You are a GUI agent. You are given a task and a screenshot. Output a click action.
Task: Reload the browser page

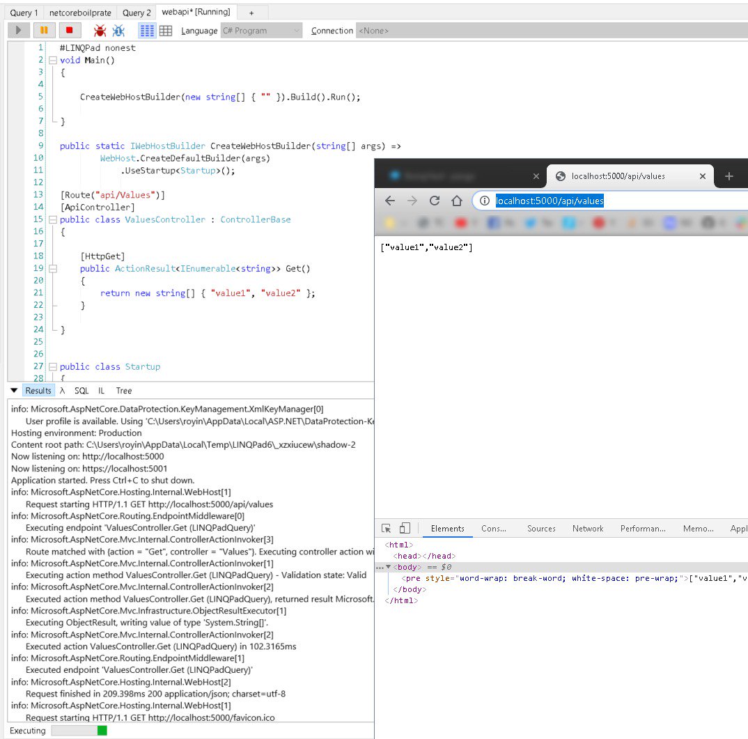(435, 201)
